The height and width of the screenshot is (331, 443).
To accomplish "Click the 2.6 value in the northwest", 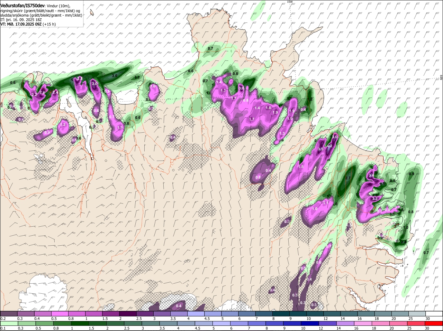I will pos(42,92).
